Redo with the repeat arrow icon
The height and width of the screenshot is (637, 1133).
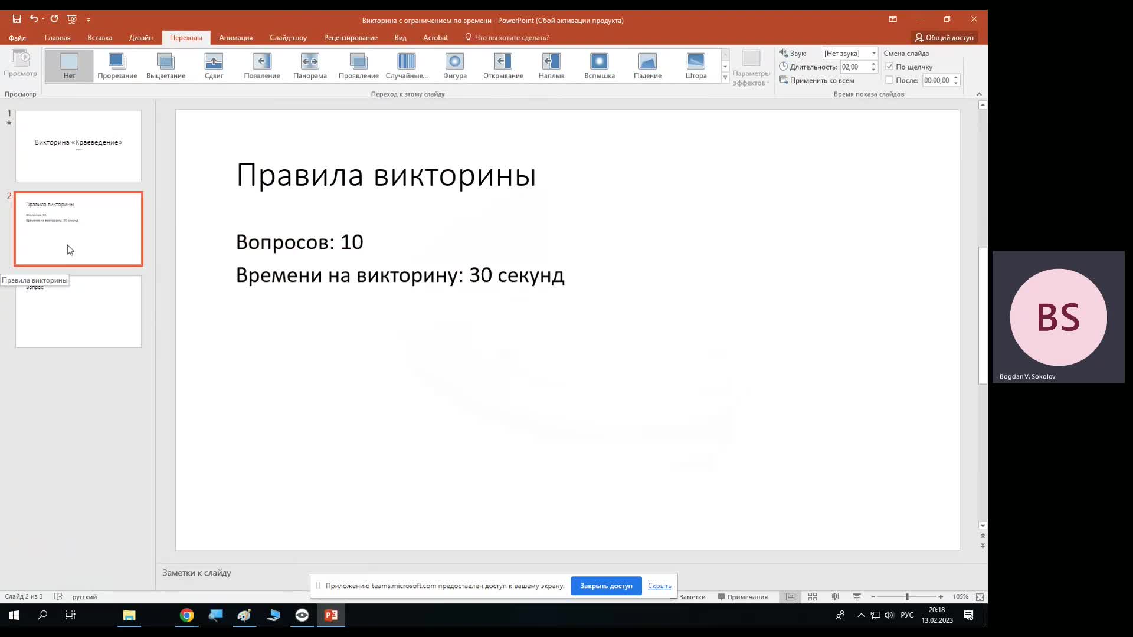pyautogui.click(x=54, y=19)
